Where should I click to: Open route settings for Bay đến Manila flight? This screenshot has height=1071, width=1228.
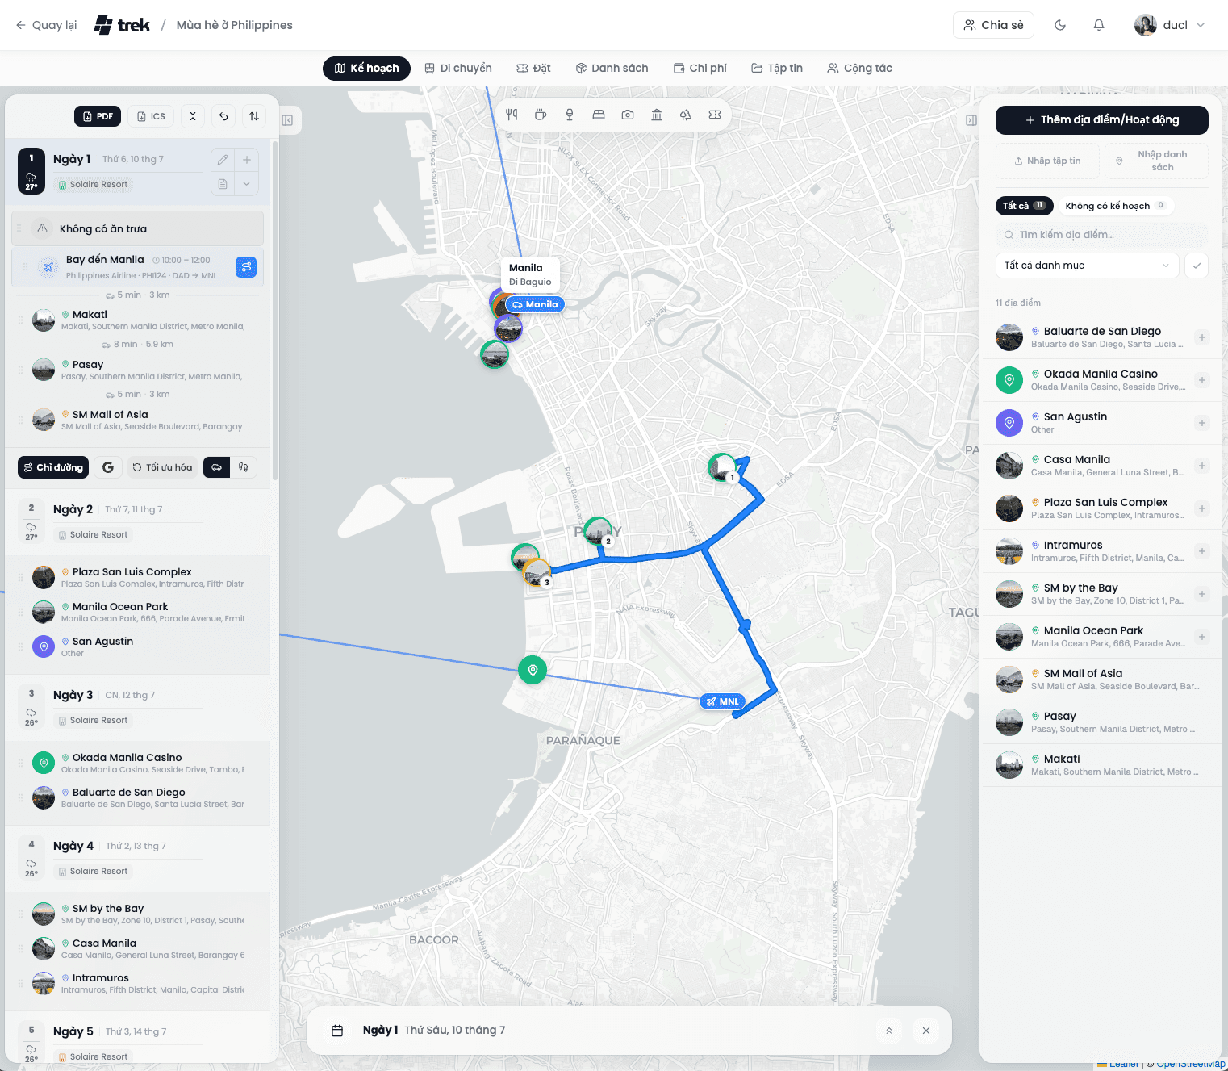point(246,266)
